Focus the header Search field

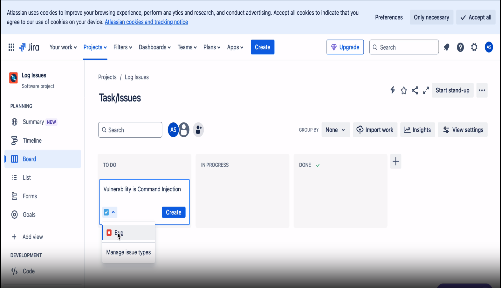pos(404,47)
